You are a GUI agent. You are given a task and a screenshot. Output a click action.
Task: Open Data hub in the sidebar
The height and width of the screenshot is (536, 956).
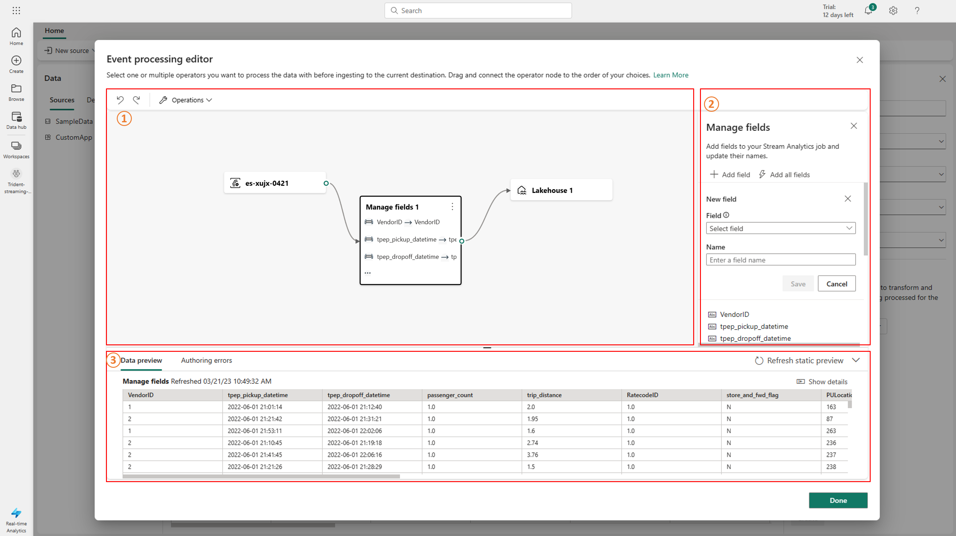[16, 120]
